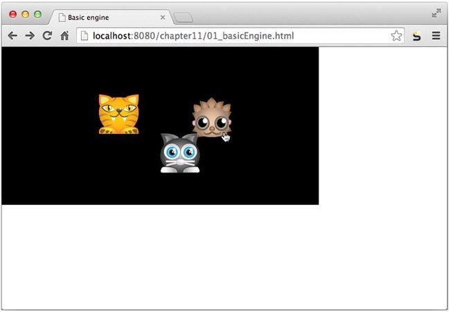Open a new tab with the blank tab button
Image resolution: width=450 pixels, height=312 pixels.
click(183, 17)
